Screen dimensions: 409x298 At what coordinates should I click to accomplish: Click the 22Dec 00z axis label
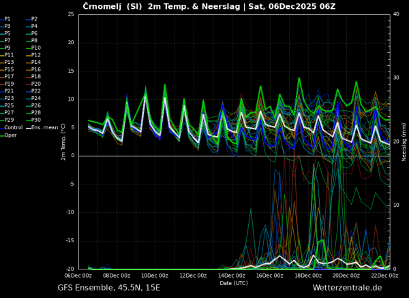(384, 276)
